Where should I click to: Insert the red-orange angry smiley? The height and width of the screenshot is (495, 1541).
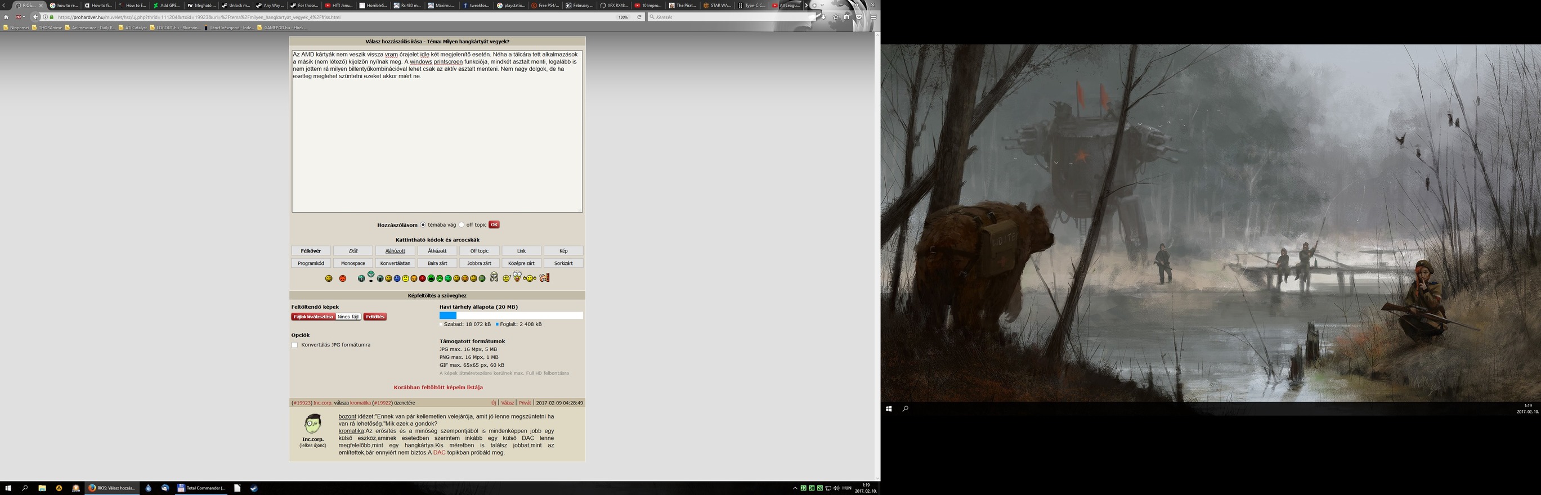pyautogui.click(x=343, y=278)
